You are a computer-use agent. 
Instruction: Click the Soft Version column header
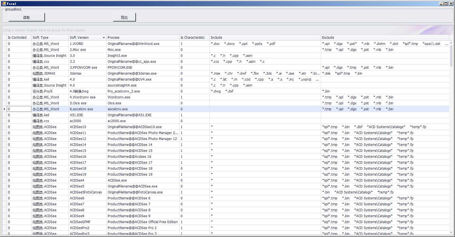coord(87,37)
